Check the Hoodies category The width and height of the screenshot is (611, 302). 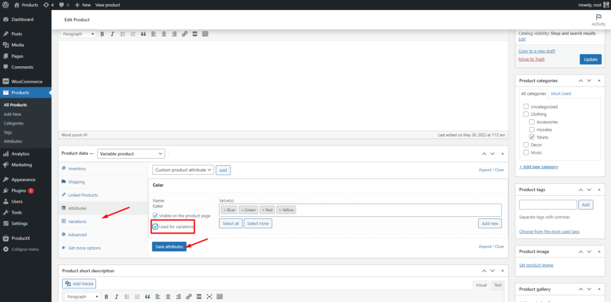pos(532,130)
